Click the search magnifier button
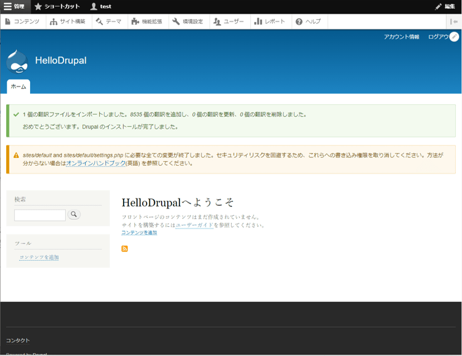This screenshot has width=462, height=356. (74, 214)
